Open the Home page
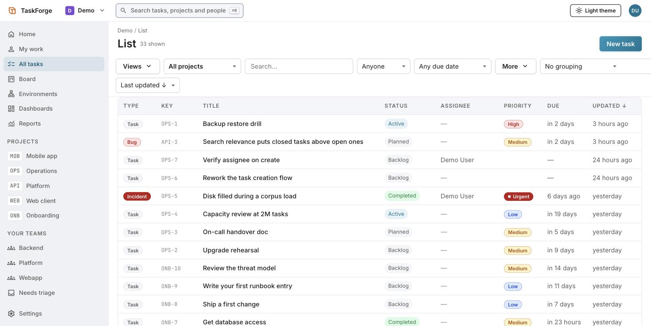The width and height of the screenshot is (651, 326). (x=54, y=34)
